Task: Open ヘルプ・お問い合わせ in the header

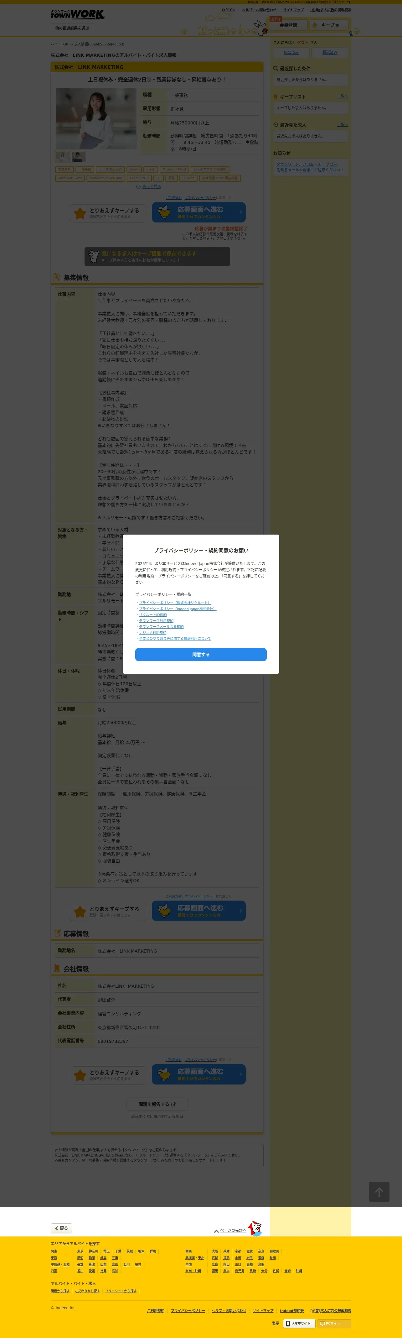Action: tap(259, 10)
